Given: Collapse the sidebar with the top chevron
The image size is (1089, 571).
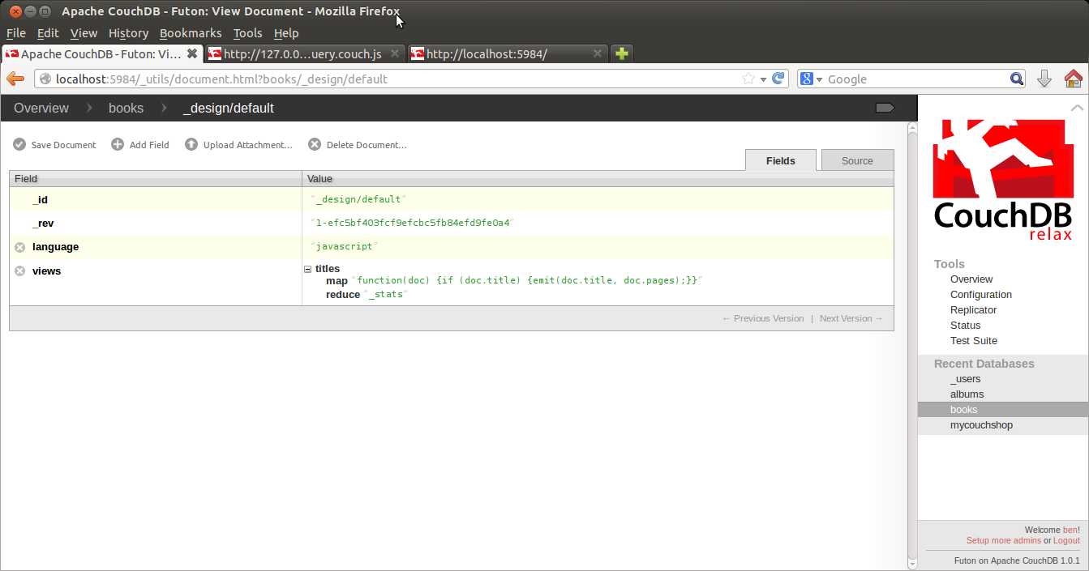Looking at the screenshot, I should (x=1077, y=108).
